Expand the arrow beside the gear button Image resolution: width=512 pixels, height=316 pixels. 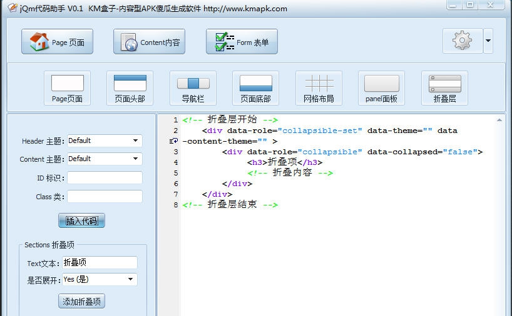click(488, 41)
